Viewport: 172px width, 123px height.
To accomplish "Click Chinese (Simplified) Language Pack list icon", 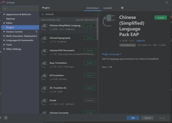I will click(x=44, y=27).
